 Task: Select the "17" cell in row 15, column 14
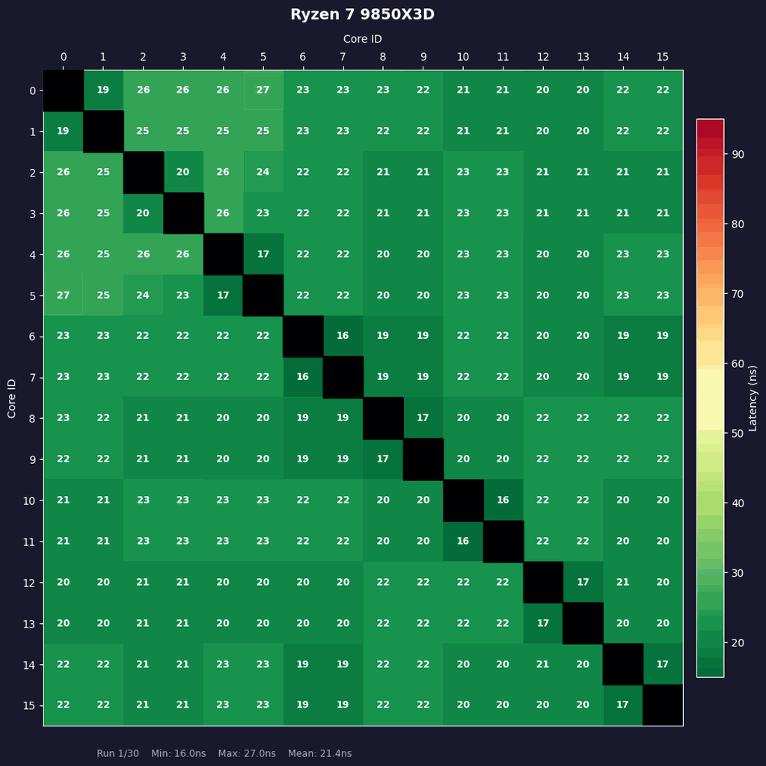coord(623,705)
